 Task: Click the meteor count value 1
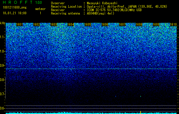tap(40, 13)
